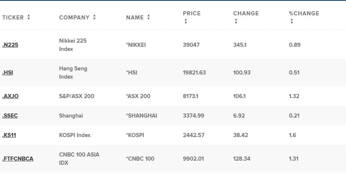Select the Hang Seng Index price 19821.63
Screen dimensions: 346x173
194,73
